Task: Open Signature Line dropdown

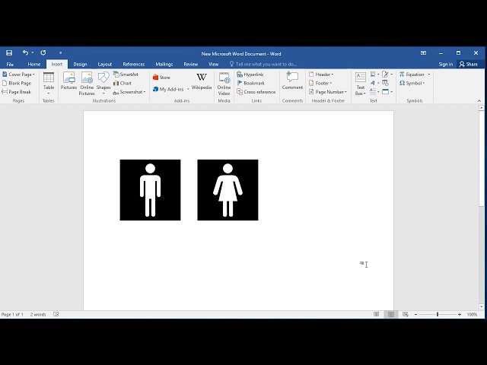Action: [x=387, y=75]
